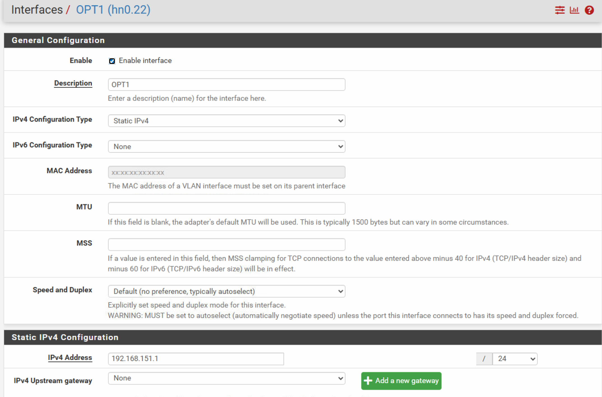
Task: Click the status bar chart icon
Action: pos(574,10)
